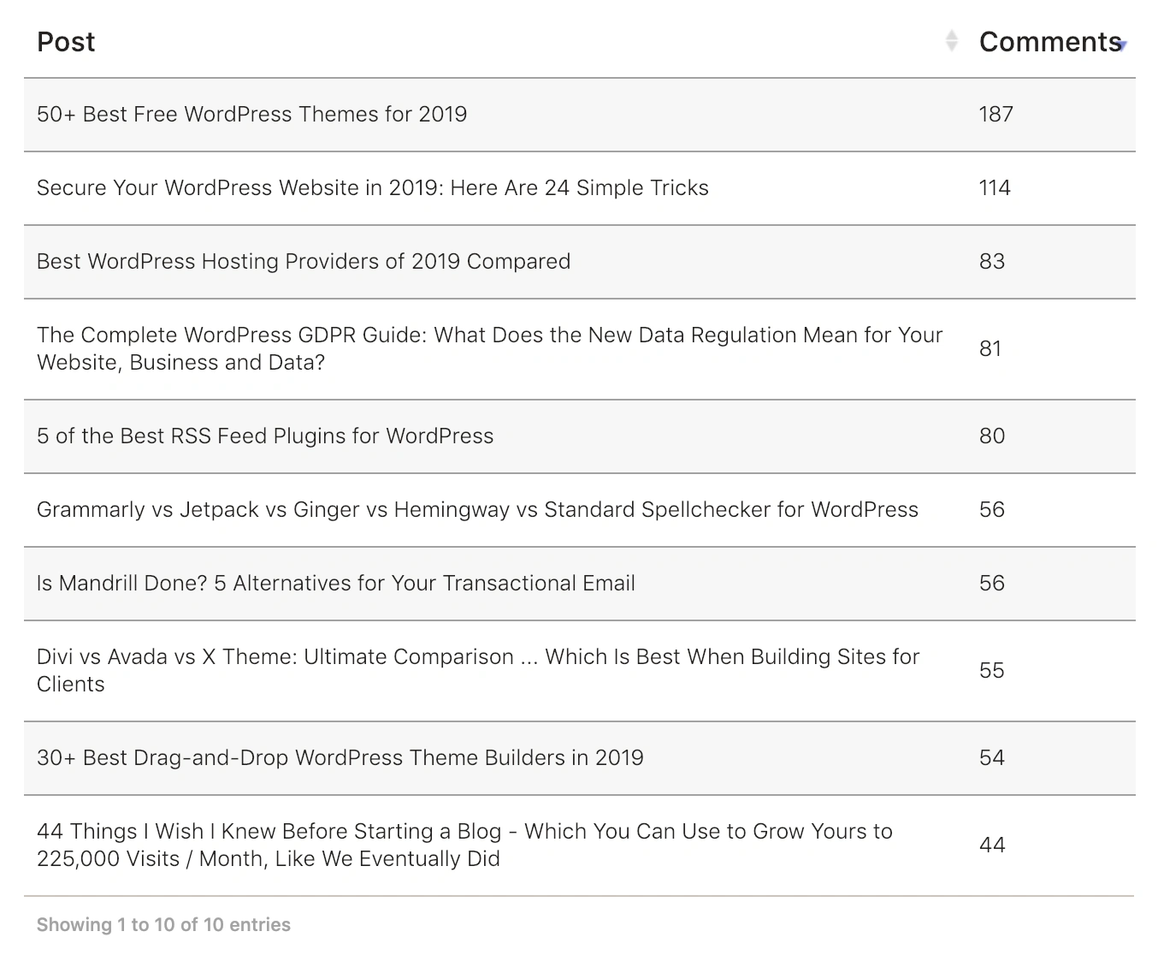Open the Grammarly vs Jetpack vs Ginger post
This screenshot has height=967, width=1158.
(477, 509)
